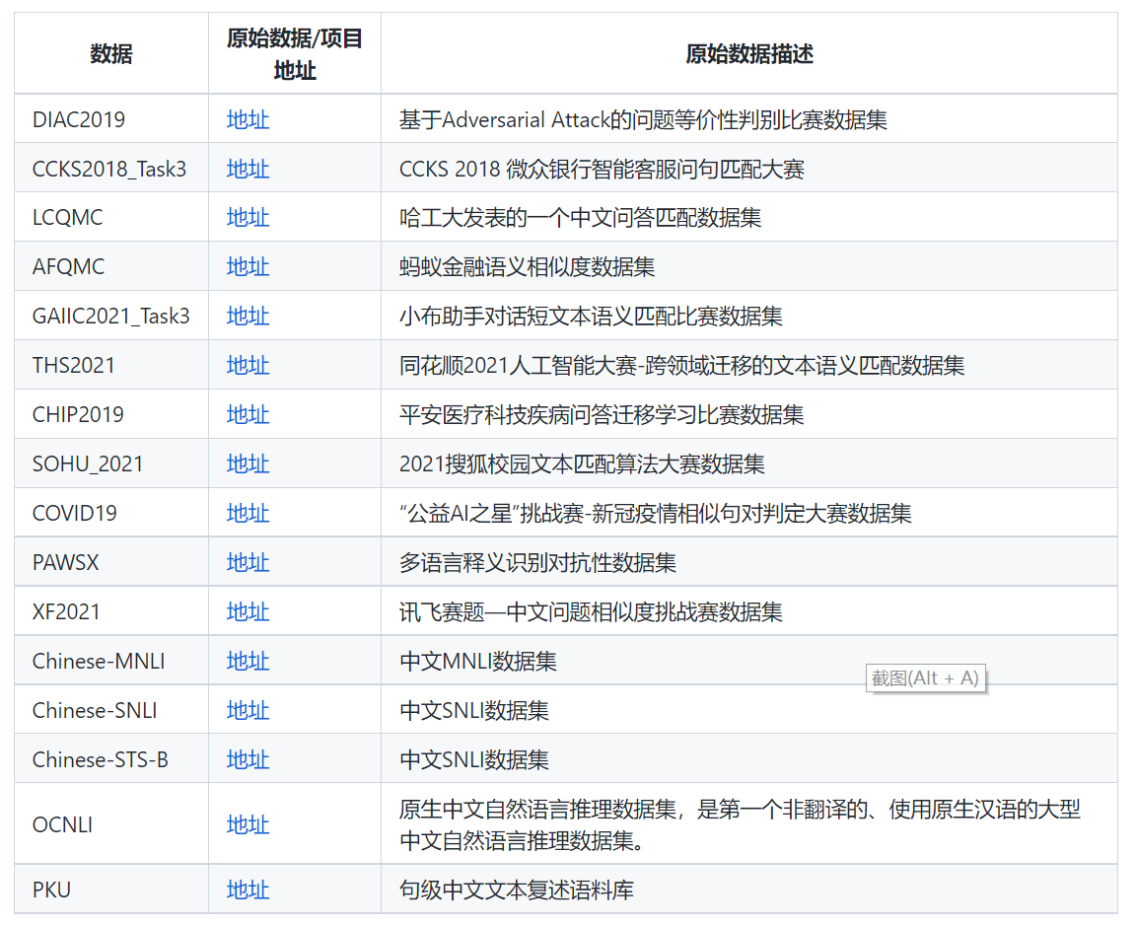Open the 地址 link for CCKS2018_Task3
This screenshot has height=926, width=1136.
pos(248,169)
